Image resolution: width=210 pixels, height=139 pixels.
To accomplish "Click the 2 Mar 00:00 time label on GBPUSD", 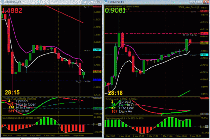I will (64, 136).
